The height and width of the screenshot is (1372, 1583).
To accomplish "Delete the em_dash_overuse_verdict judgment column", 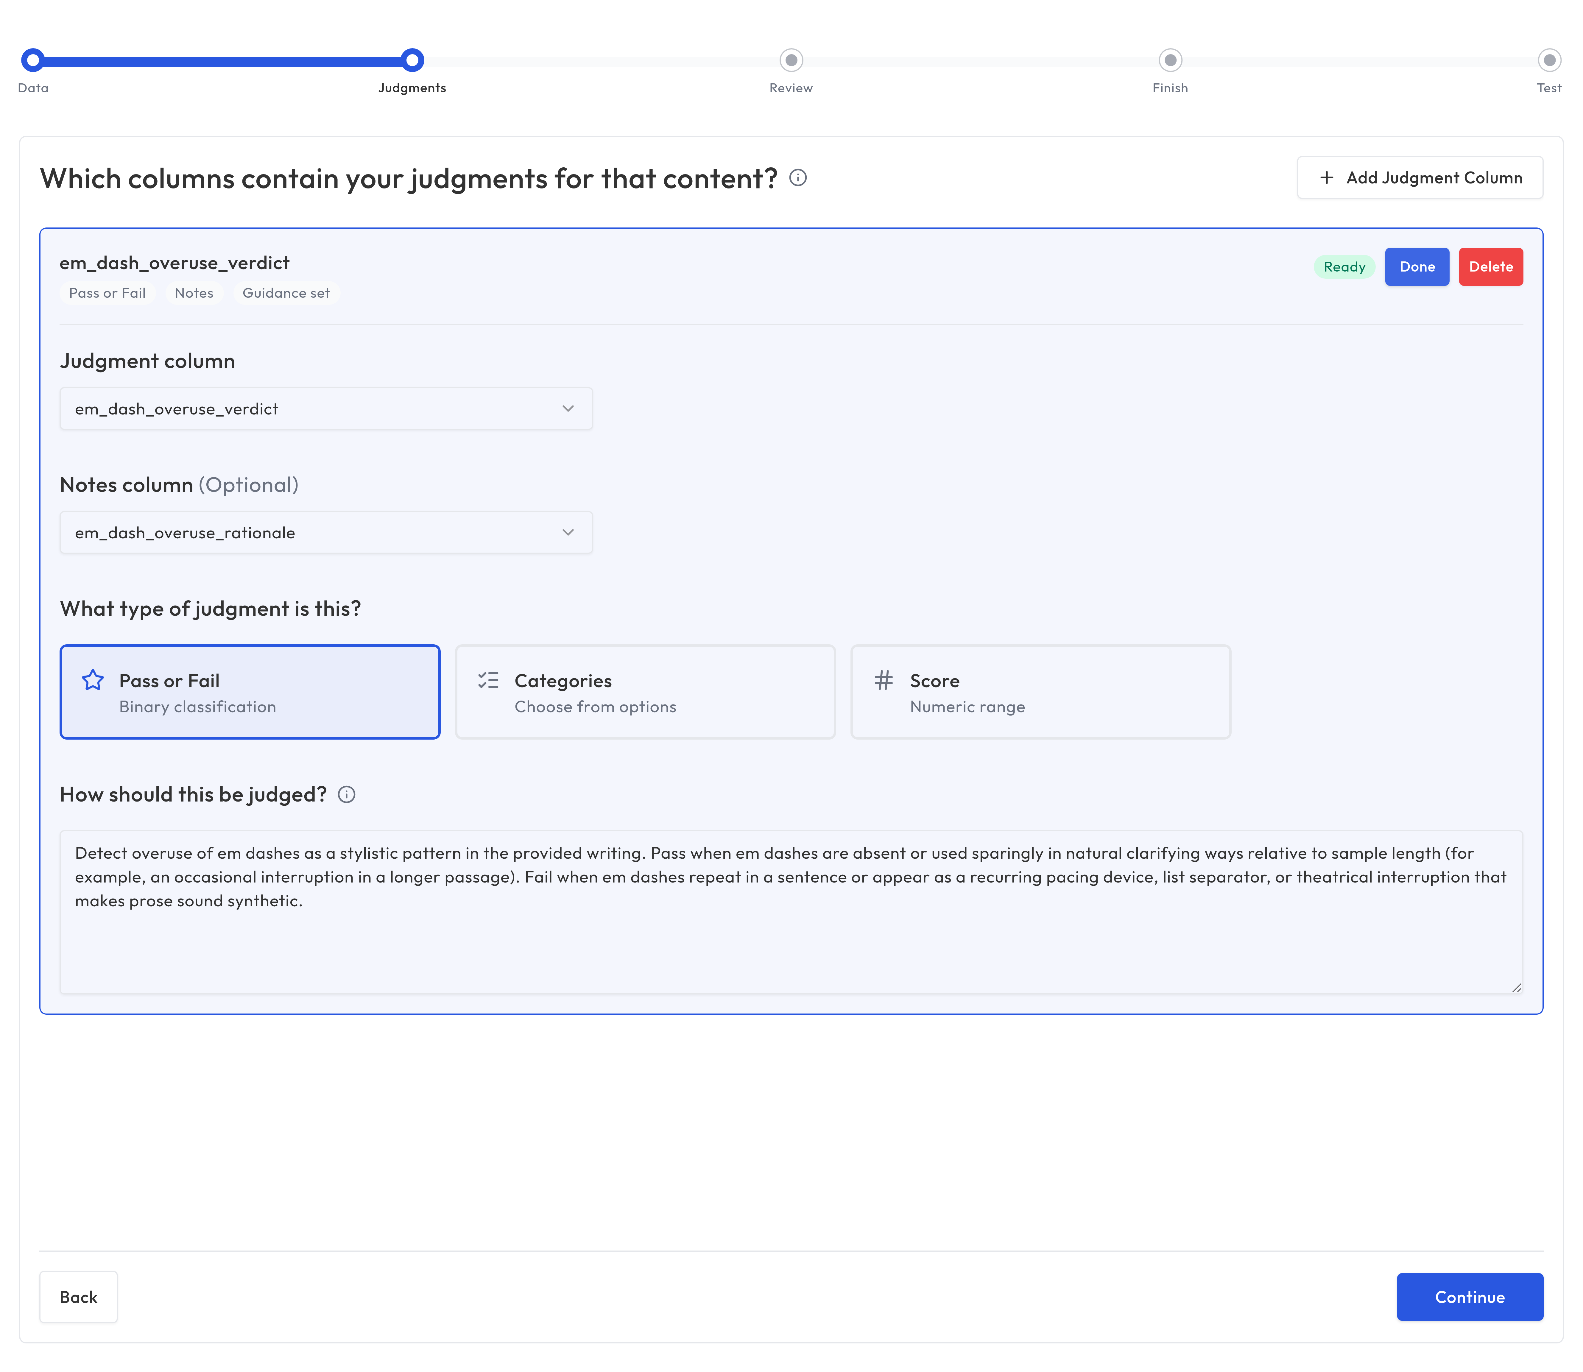I will 1490,266.
